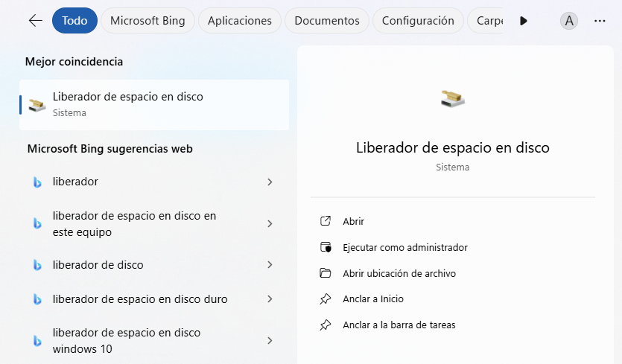
Task: Click the preview title Liberador de espacio en disco
Action: (x=453, y=147)
